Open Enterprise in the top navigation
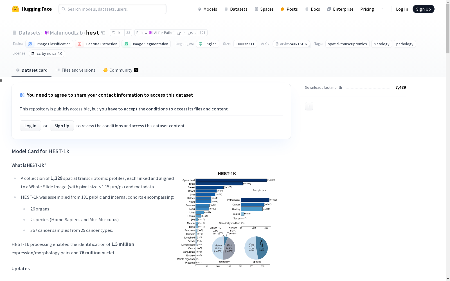 pos(340,9)
